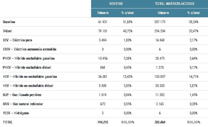Click PHEV – Híbrido enchufable gasolina label

[x=29, y=58]
